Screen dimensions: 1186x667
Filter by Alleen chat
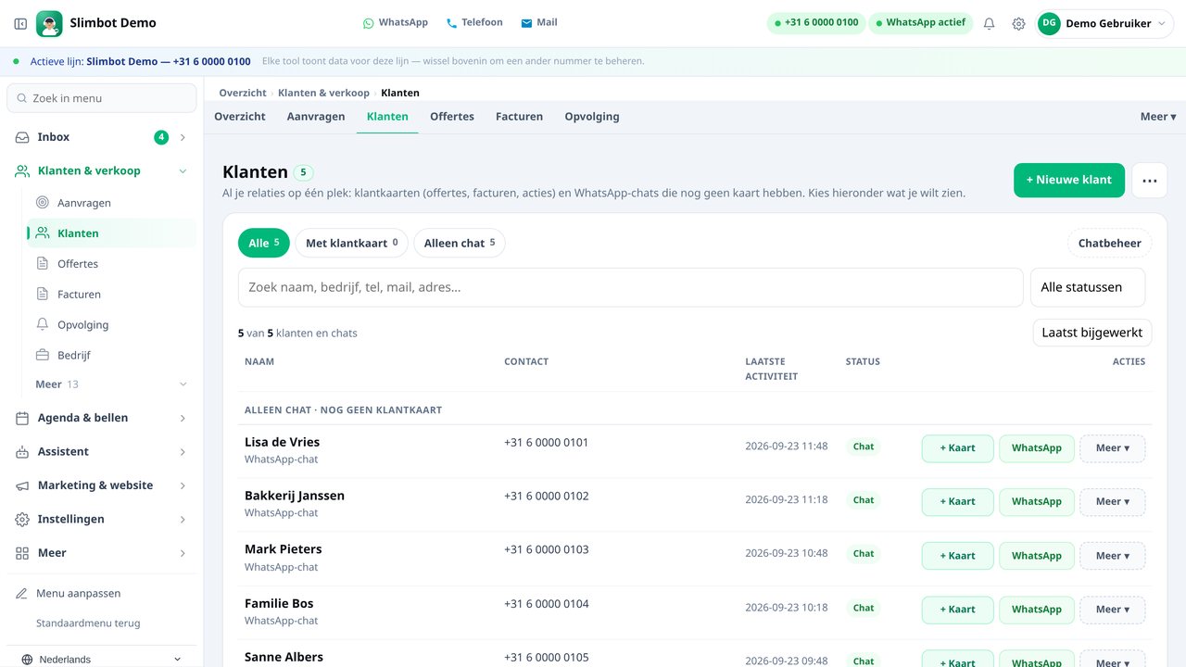pyautogui.click(x=460, y=243)
